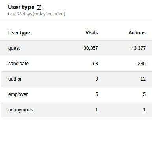Click author visits value 9
Image resolution: width=152 pixels, height=149 pixels.
pyautogui.click(x=97, y=79)
